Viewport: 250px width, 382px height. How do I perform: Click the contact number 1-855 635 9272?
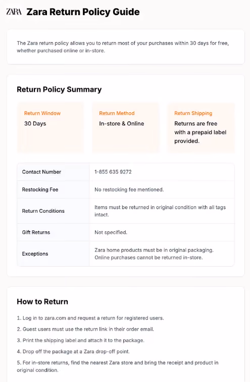[113, 172]
